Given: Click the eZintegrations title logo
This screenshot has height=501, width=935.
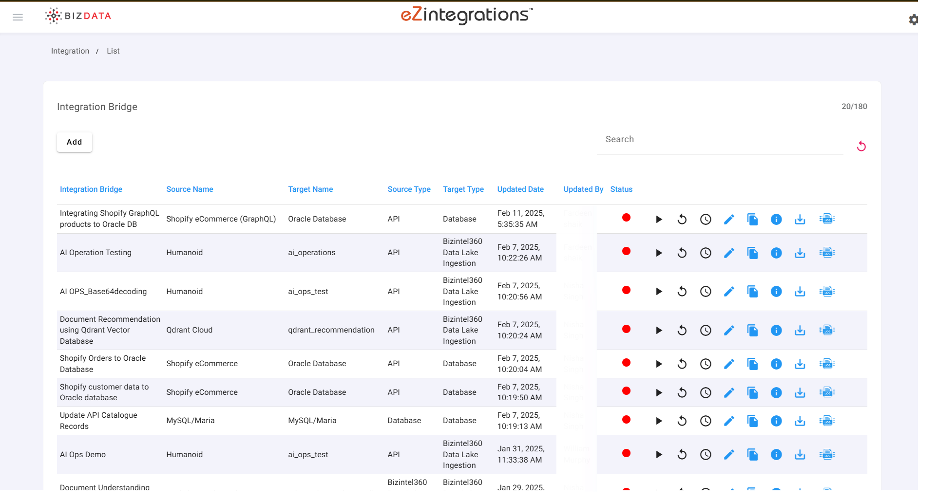Looking at the screenshot, I should coord(467,15).
